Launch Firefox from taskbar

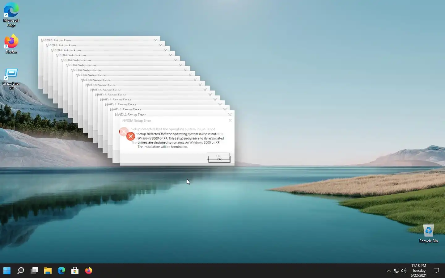point(89,271)
